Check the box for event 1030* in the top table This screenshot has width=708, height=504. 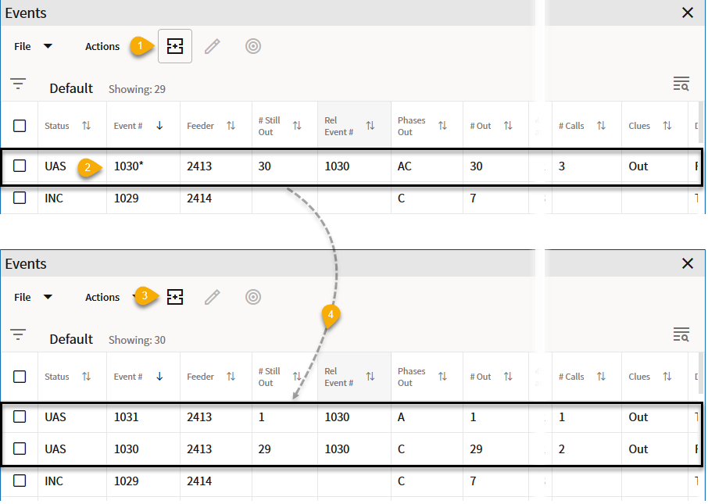(x=20, y=166)
